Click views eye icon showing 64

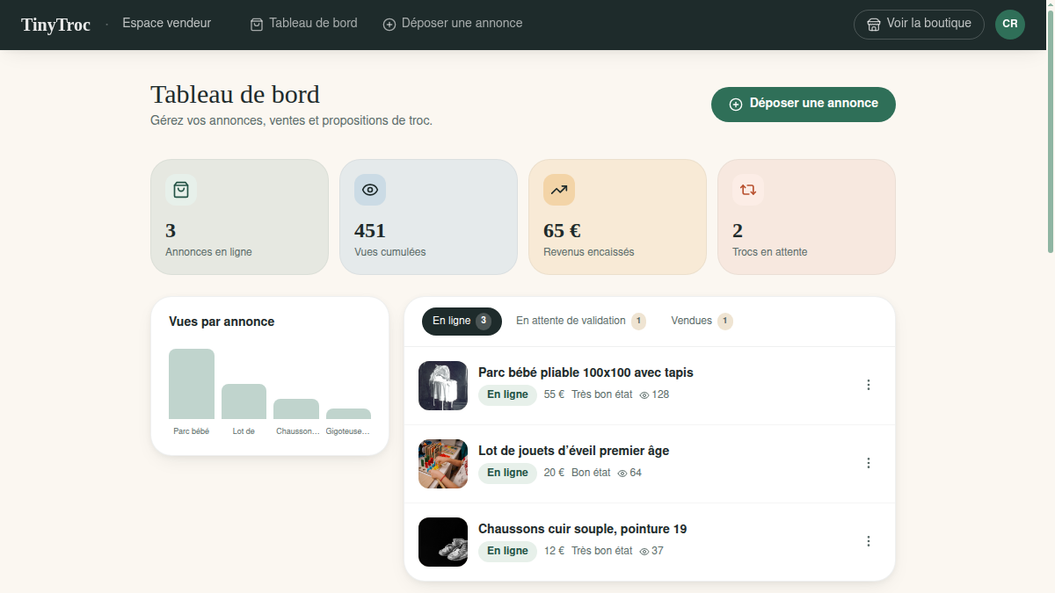pos(622,474)
